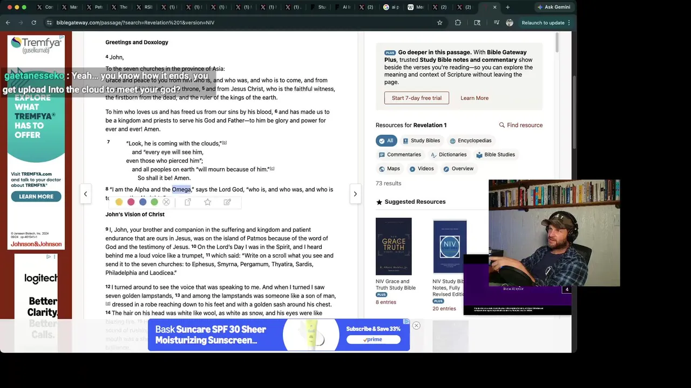Open a new browser tab

[507, 7]
